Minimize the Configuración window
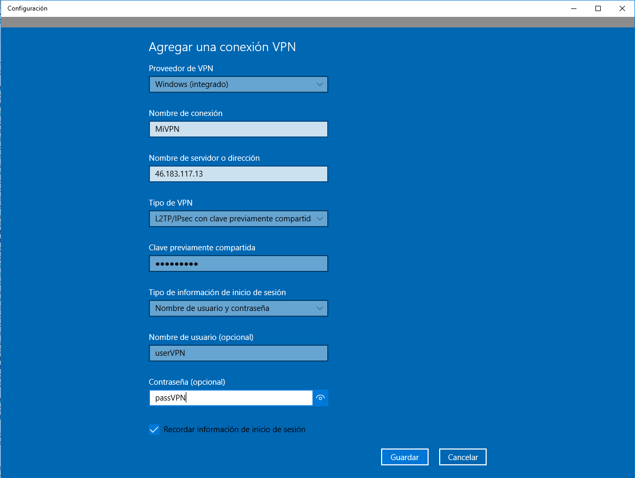Image resolution: width=635 pixels, height=478 pixels. [574, 8]
